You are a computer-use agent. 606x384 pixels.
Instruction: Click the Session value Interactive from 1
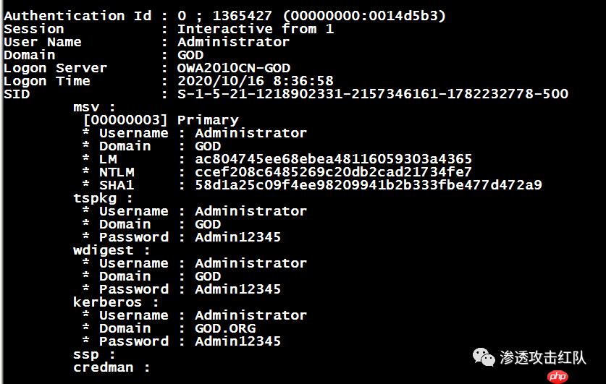[x=256, y=29]
